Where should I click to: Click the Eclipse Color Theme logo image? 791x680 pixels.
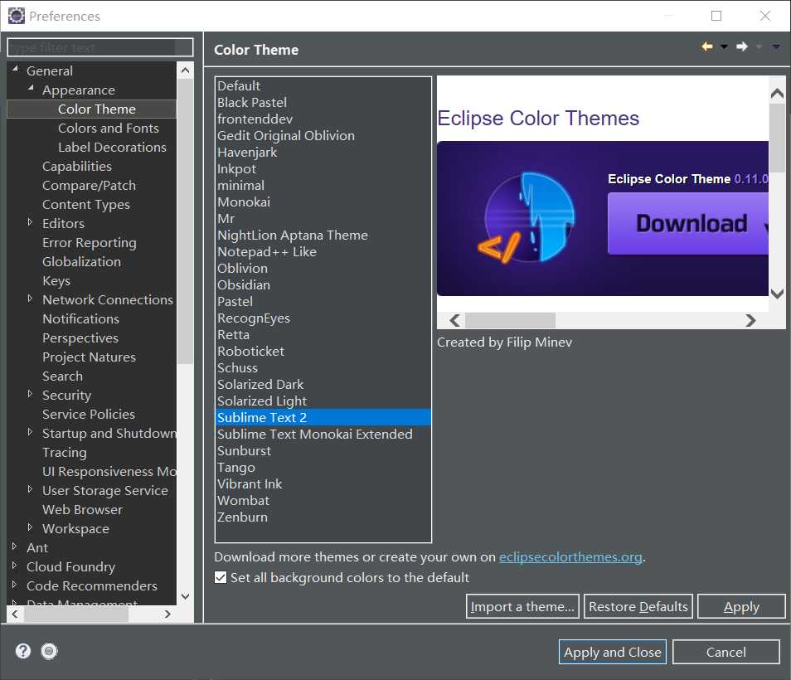tap(527, 218)
